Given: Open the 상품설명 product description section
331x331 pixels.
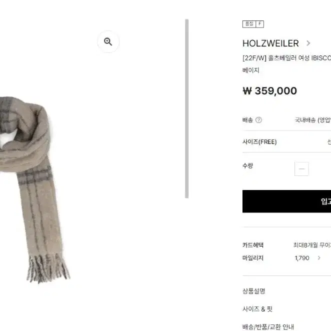Looking at the screenshot, I should [253, 291].
